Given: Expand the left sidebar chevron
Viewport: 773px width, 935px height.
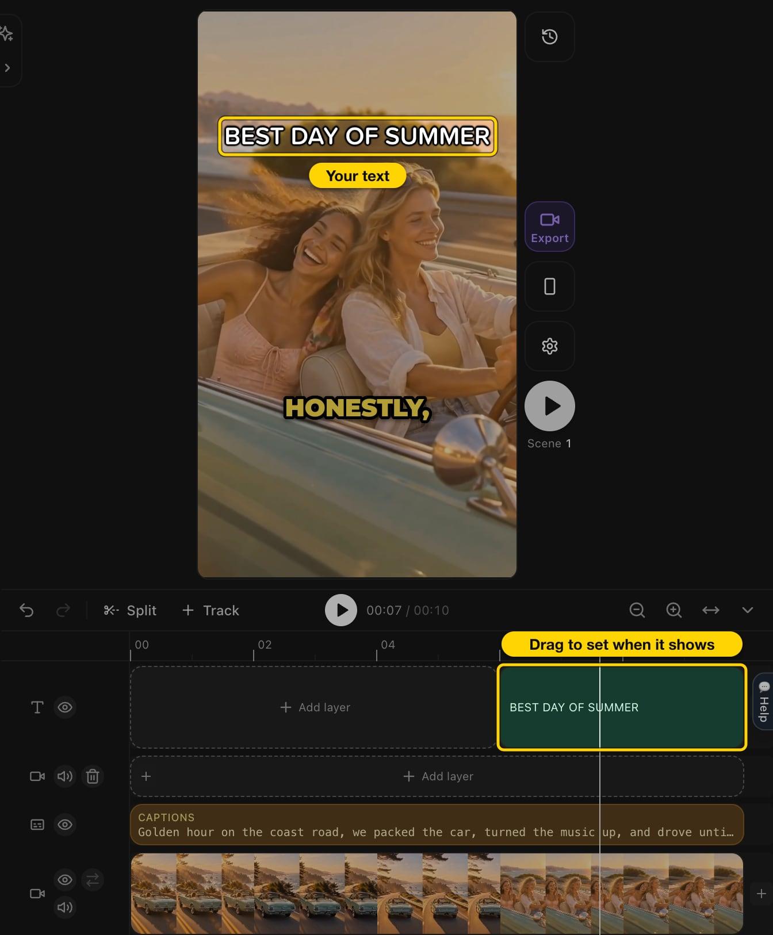Looking at the screenshot, I should (7, 68).
